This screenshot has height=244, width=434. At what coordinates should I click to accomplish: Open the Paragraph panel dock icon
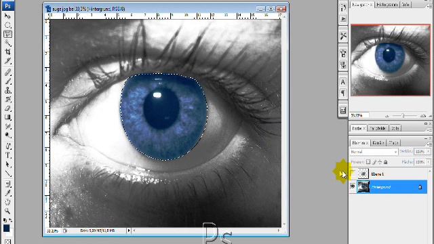[343, 94]
